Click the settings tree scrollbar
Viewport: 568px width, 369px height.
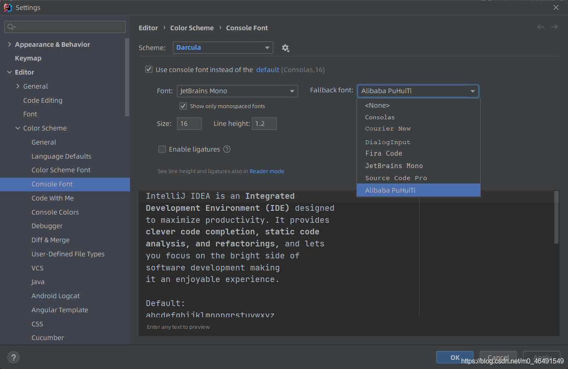(127, 77)
